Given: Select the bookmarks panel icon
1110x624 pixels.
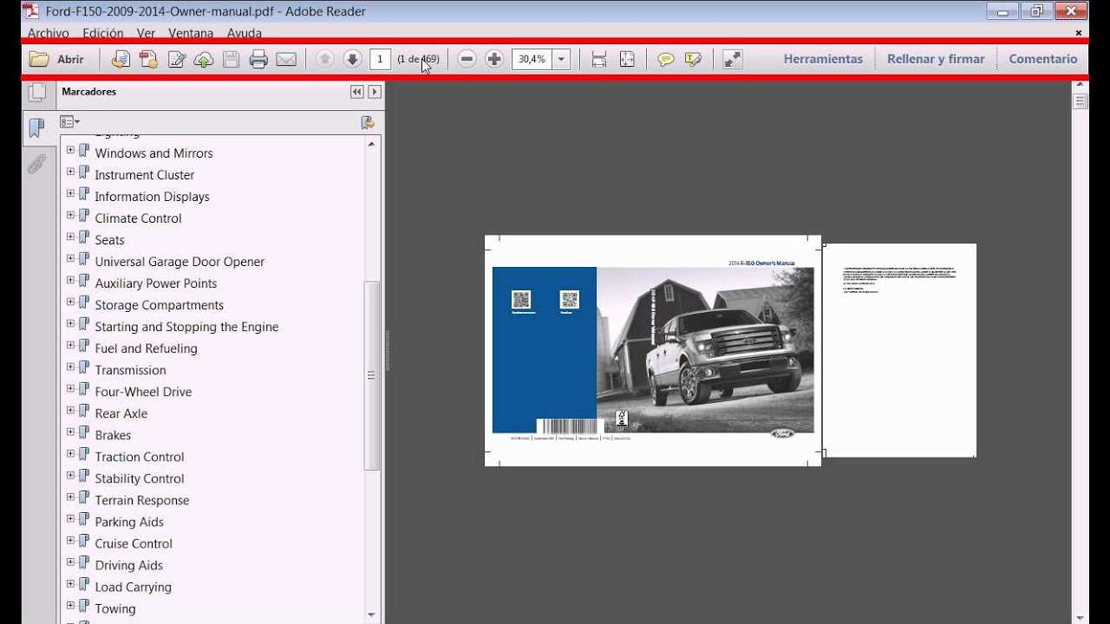Looking at the screenshot, I should [x=36, y=128].
